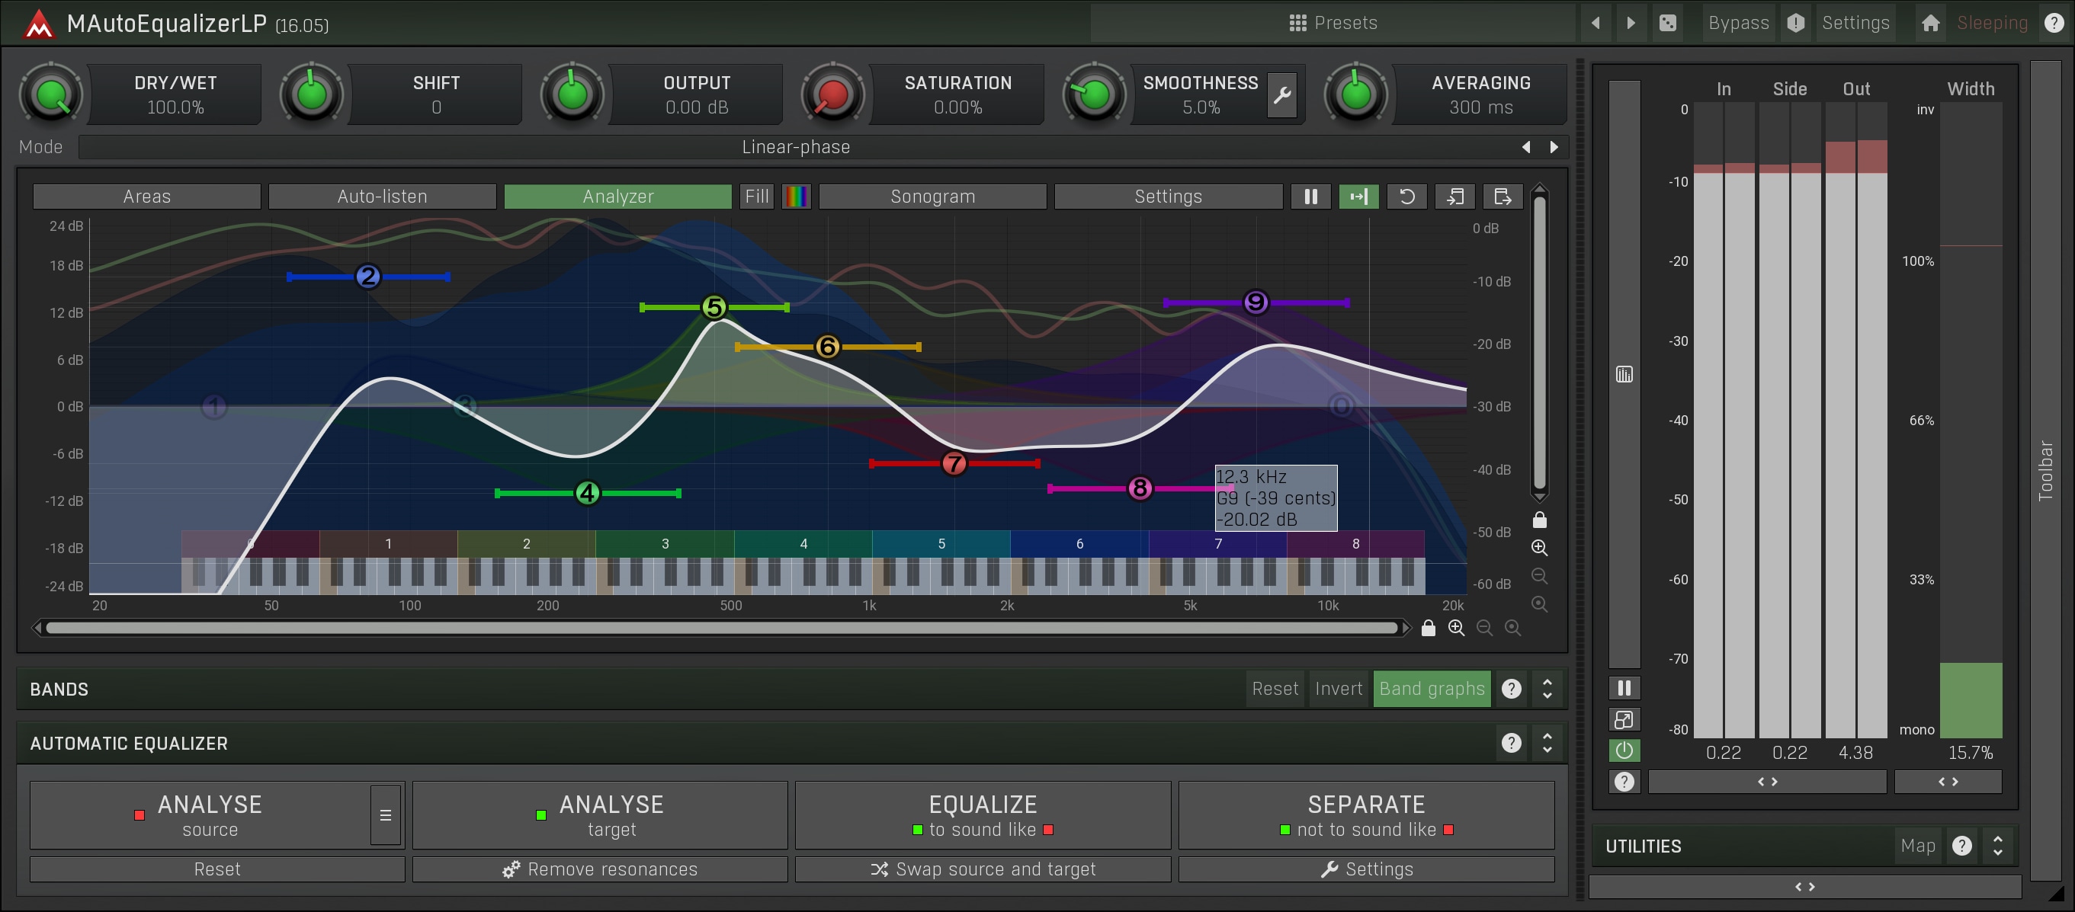Viewport: 2075px width, 912px height.
Task: Open the analyzer color spectrum swatch
Action: 796,197
